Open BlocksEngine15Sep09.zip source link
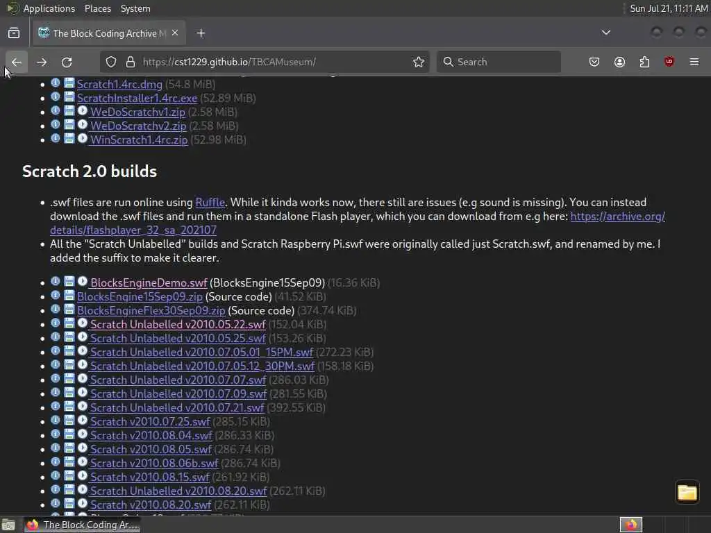 (140, 297)
